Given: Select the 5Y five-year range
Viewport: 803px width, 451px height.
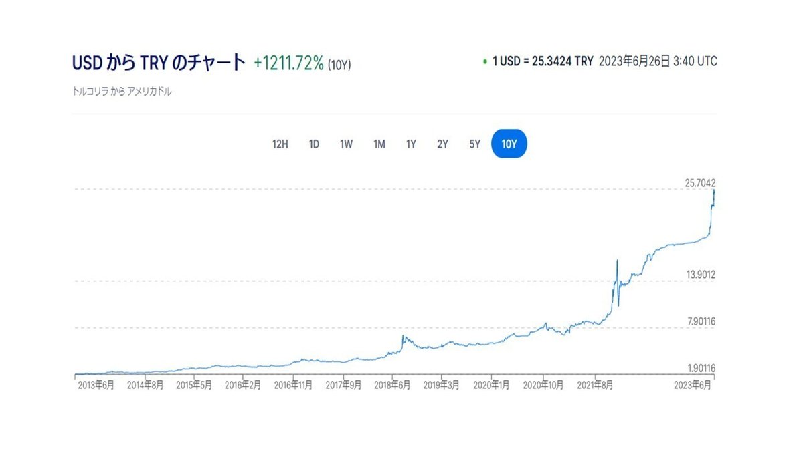Looking at the screenshot, I should [474, 144].
